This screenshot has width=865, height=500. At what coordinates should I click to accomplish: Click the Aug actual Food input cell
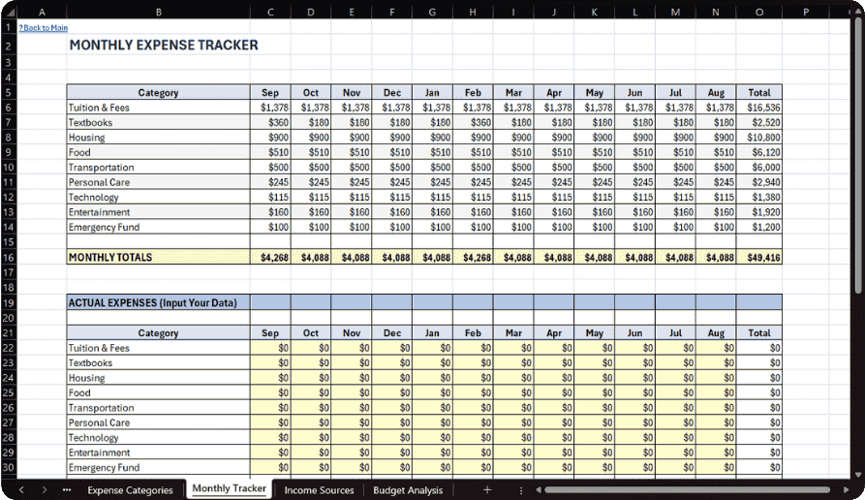pos(716,393)
